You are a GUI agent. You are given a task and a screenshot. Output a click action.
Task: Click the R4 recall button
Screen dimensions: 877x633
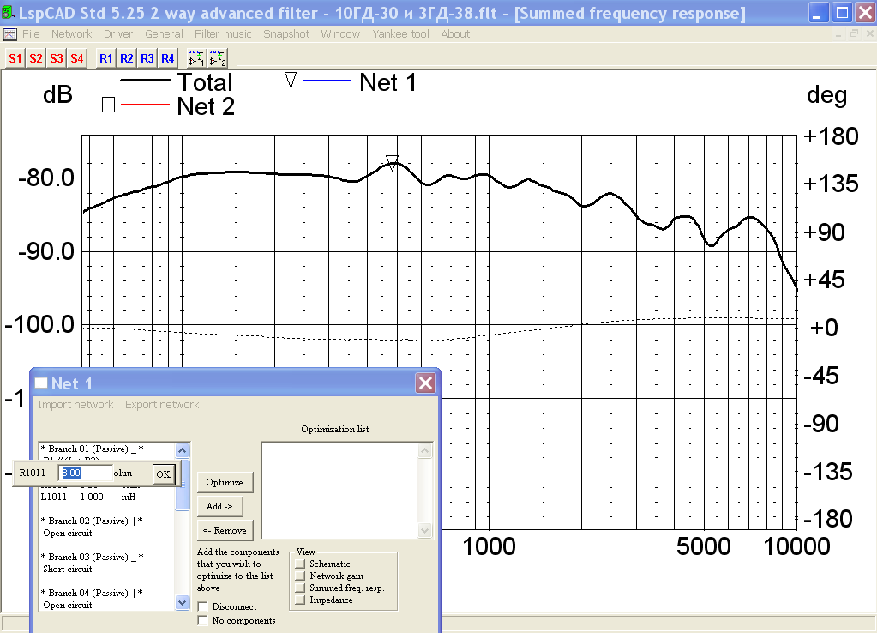pyautogui.click(x=168, y=58)
